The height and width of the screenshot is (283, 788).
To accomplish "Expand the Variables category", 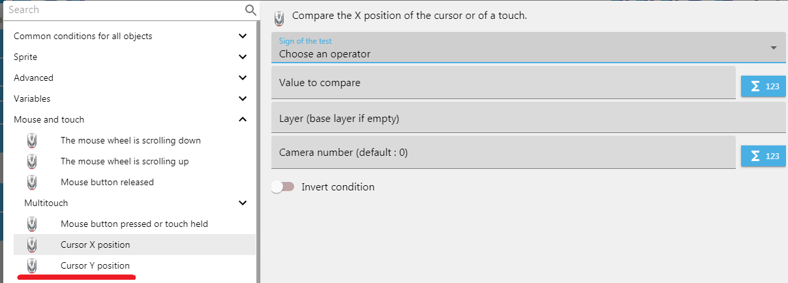I will coord(243,98).
